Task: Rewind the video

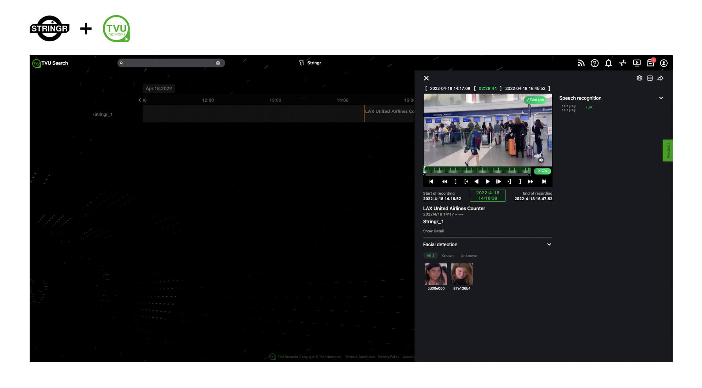Action: pyautogui.click(x=444, y=182)
